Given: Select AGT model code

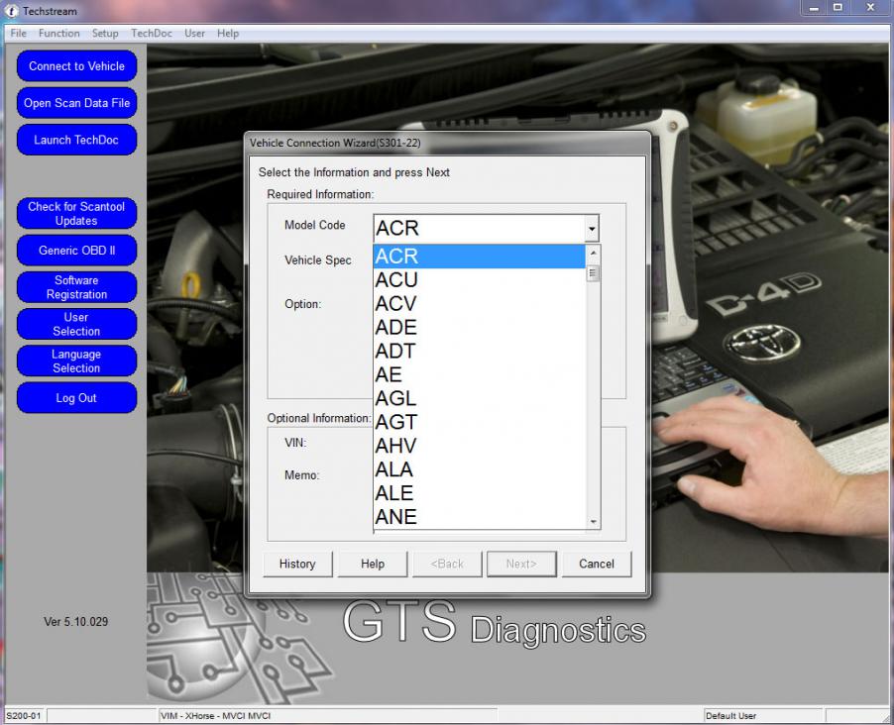Looking at the screenshot, I should click(479, 422).
